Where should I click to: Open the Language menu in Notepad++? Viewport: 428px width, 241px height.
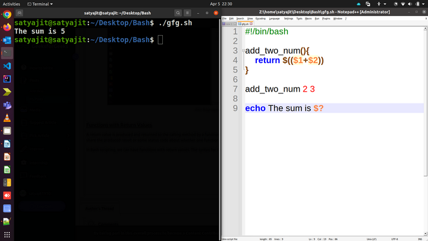pyautogui.click(x=274, y=18)
